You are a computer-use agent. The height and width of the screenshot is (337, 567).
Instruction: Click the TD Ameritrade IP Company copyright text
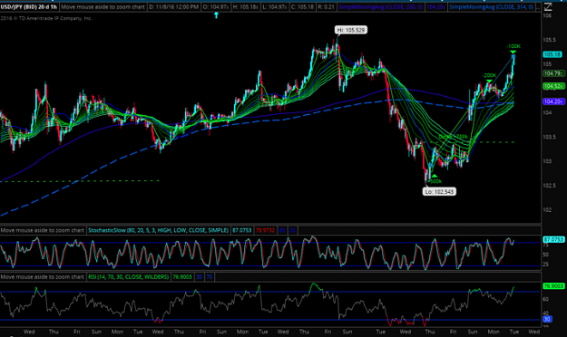[x=46, y=18]
